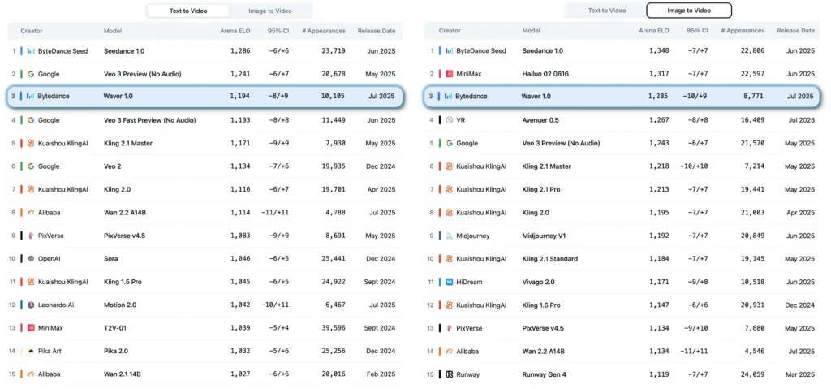
Task: Click Alibaba logo beside Wan 2.1 14B
Action: coord(31,374)
